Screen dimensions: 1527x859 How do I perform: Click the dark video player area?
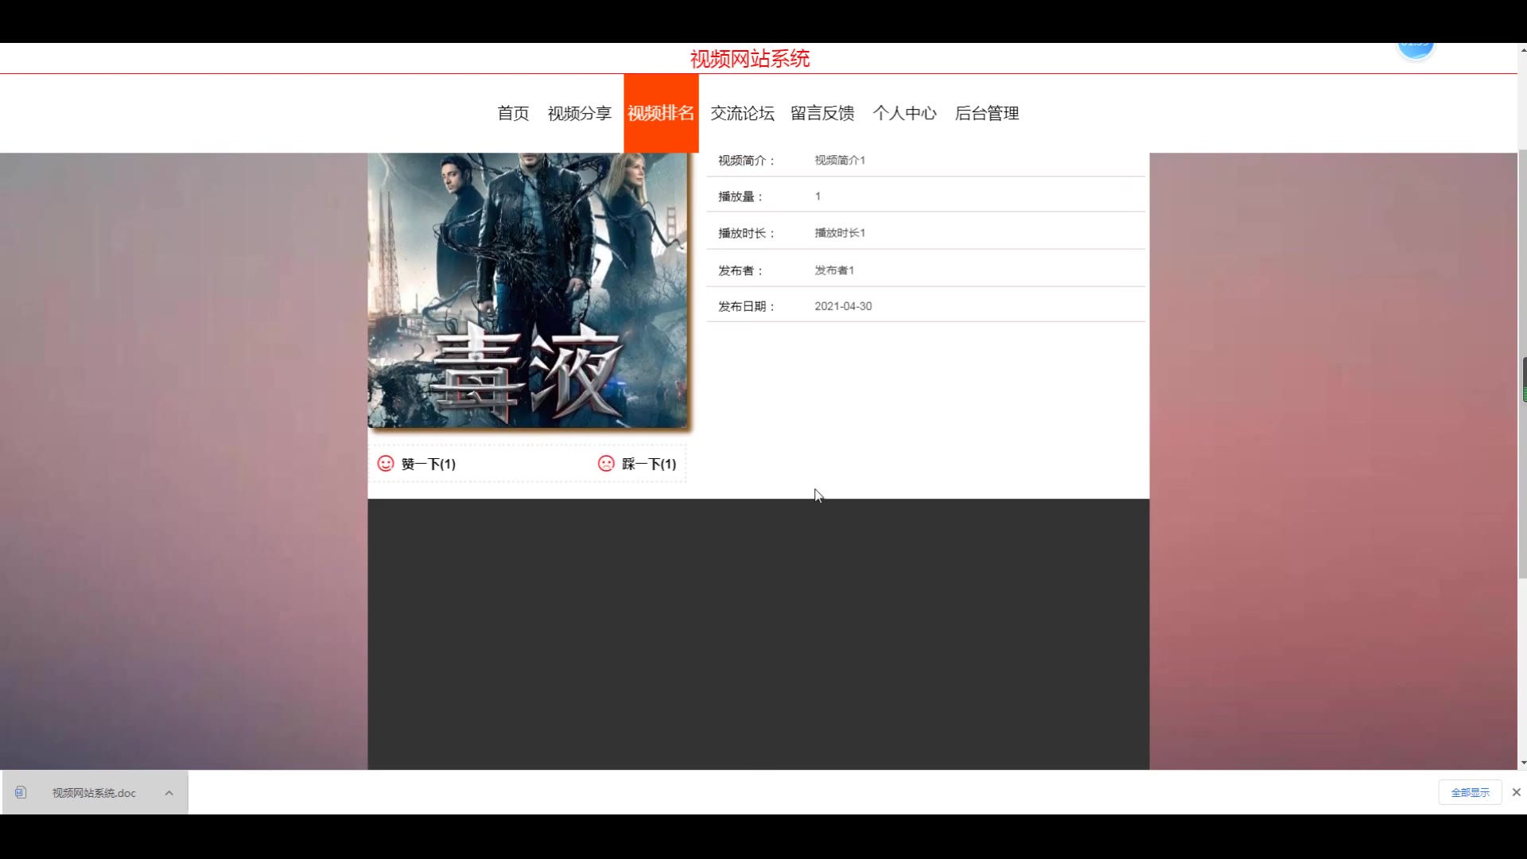pos(758,634)
